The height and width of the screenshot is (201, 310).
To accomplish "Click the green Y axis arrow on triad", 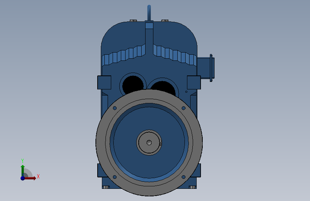I will pyautogui.click(x=23, y=170).
